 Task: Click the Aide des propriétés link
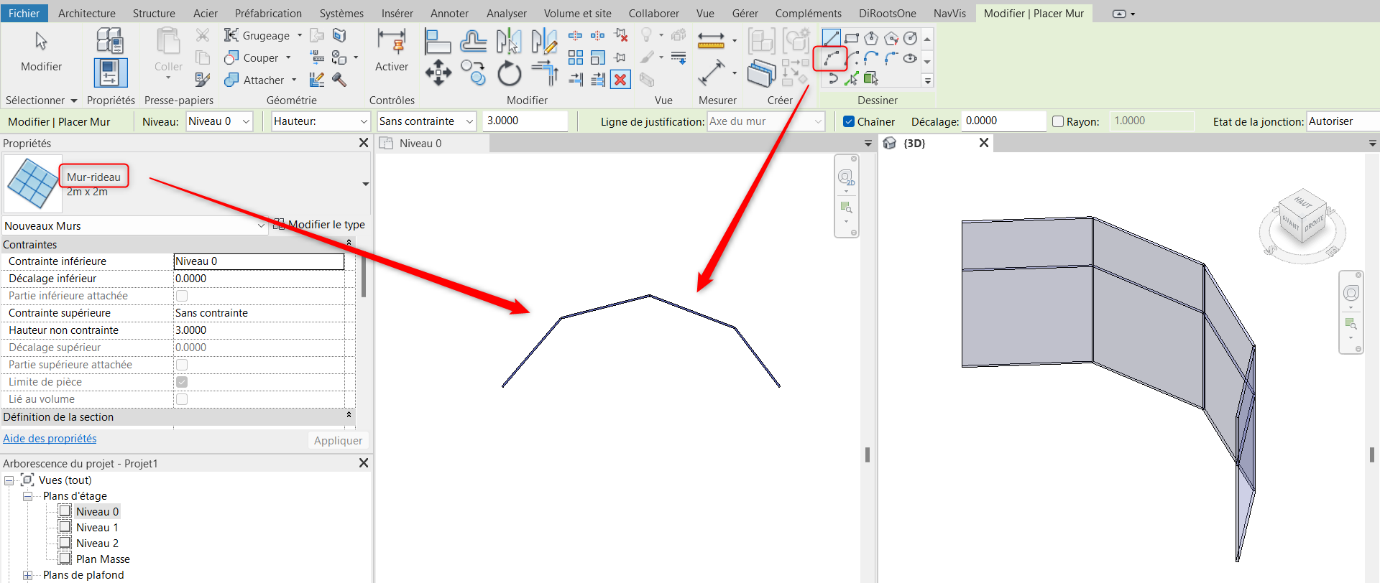coord(50,439)
